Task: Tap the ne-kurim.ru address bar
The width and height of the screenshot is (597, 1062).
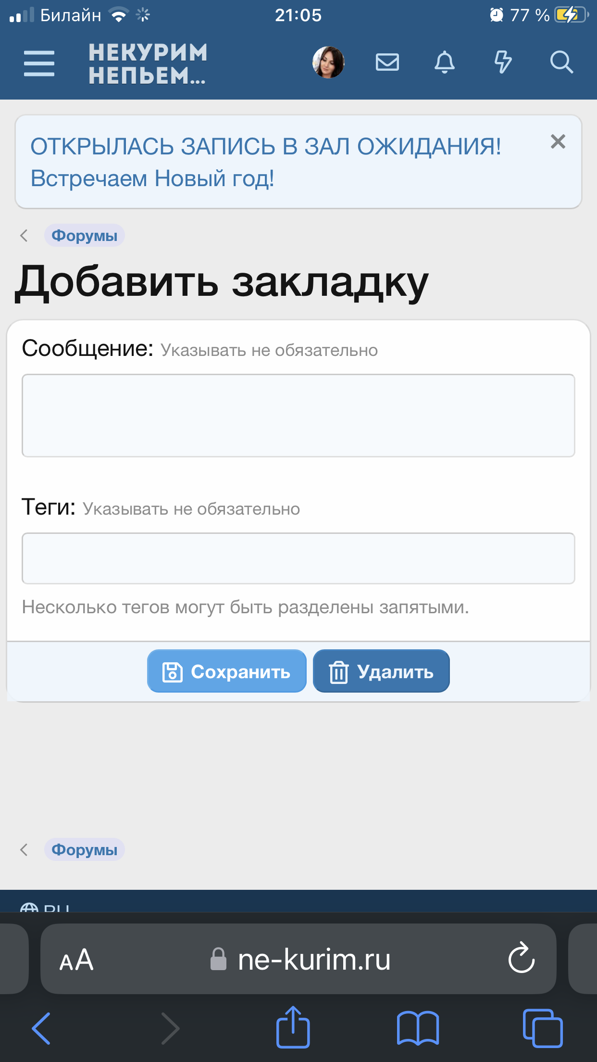Action: click(308, 960)
